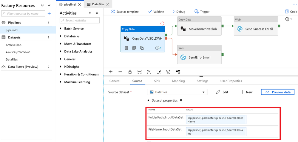Zoom to fit the pipeline canvas

tap(149, 72)
